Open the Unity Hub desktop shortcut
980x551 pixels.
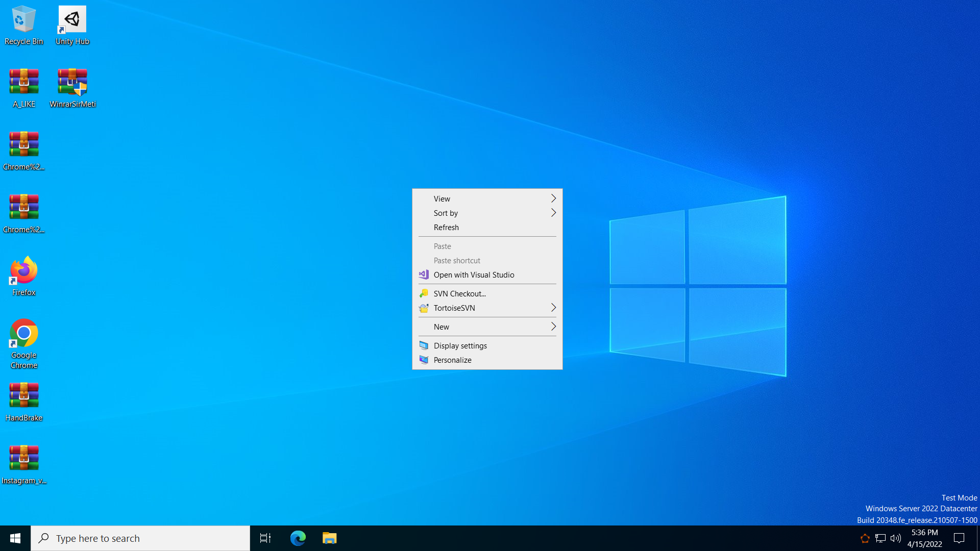[72, 26]
